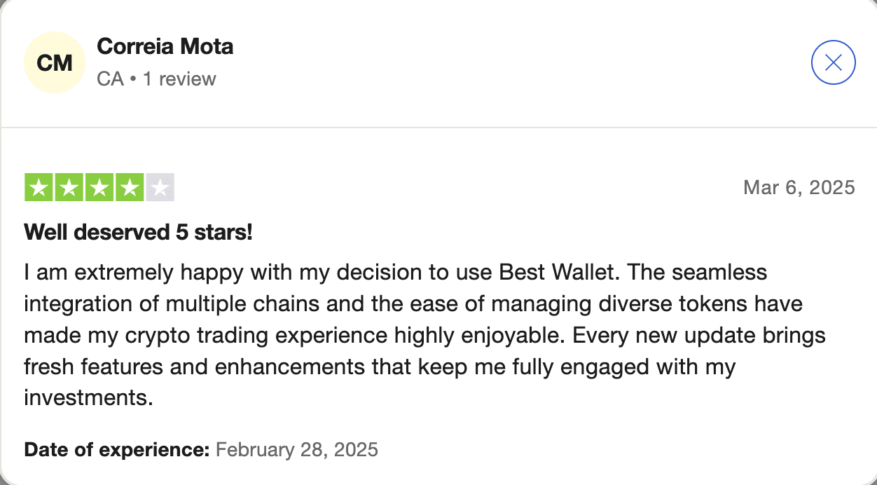Image resolution: width=877 pixels, height=485 pixels.
Task: Click the third green rating star
Action: pos(99,188)
